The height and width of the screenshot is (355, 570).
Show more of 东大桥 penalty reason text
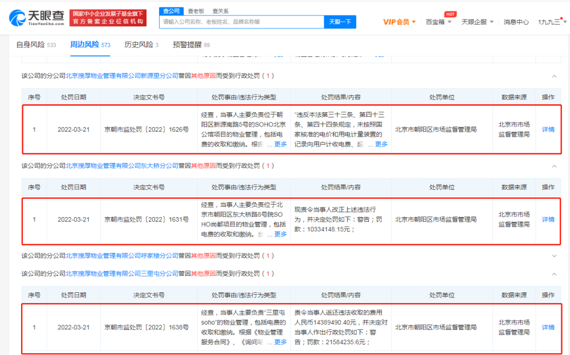(280, 234)
